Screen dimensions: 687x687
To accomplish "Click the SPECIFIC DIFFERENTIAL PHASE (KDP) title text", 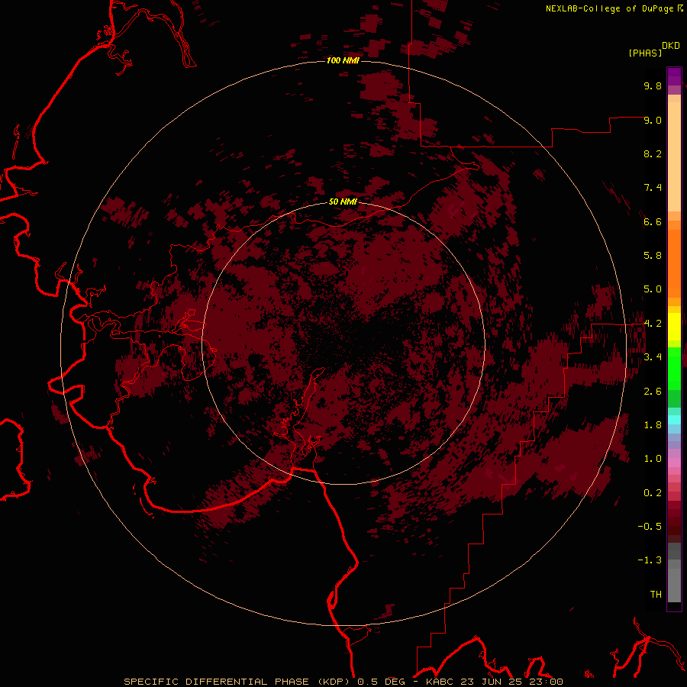I will tap(238, 682).
